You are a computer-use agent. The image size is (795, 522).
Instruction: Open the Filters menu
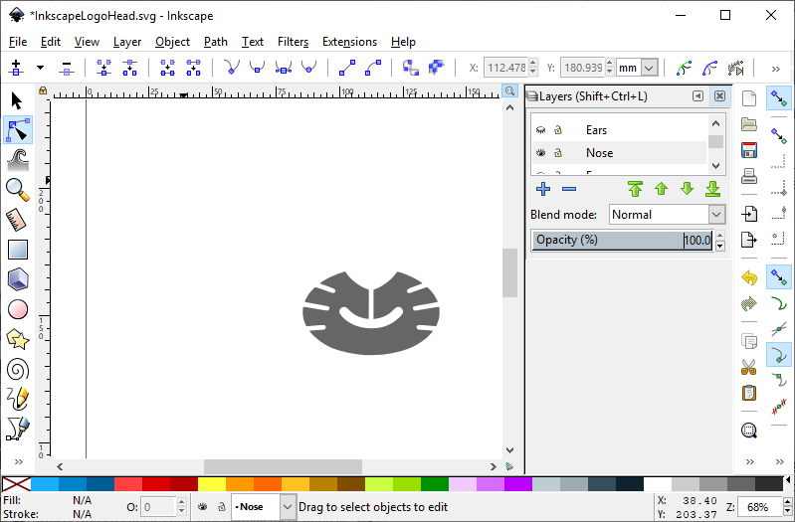pyautogui.click(x=294, y=42)
